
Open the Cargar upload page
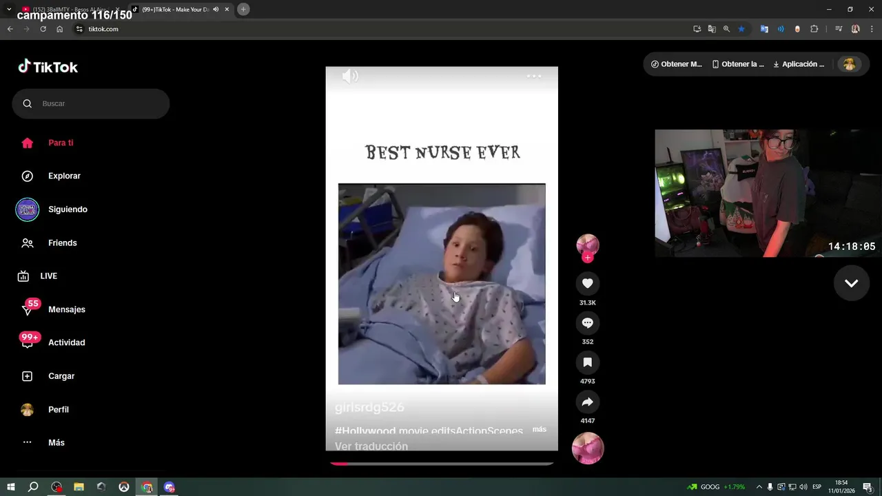[61, 376]
